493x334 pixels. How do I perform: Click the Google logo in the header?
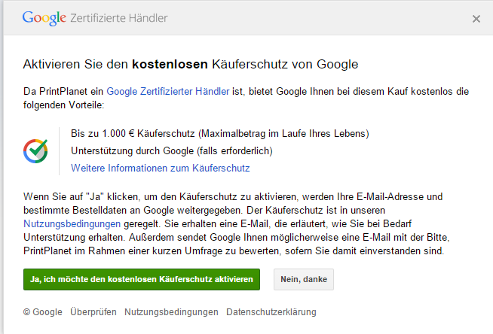pos(44,18)
